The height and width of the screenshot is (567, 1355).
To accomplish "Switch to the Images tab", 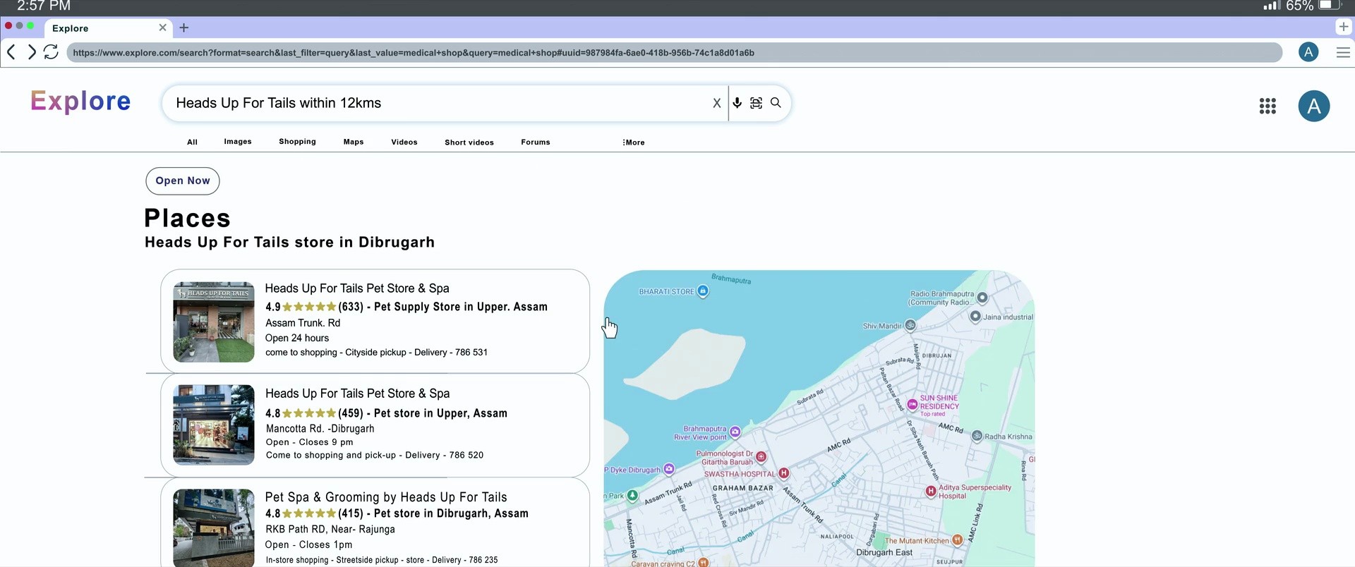I will tap(238, 142).
